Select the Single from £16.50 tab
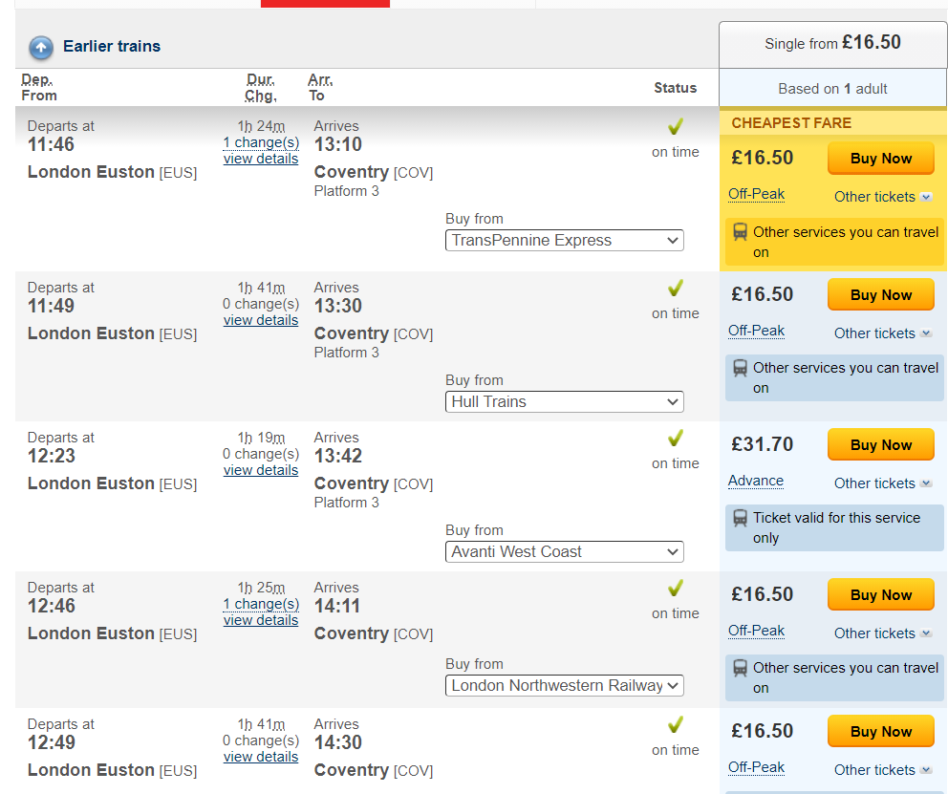This screenshot has height=794, width=948. (832, 44)
